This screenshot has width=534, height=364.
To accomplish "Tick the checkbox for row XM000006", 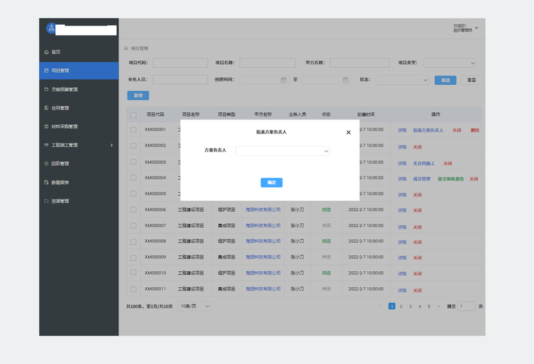I will pos(133,210).
